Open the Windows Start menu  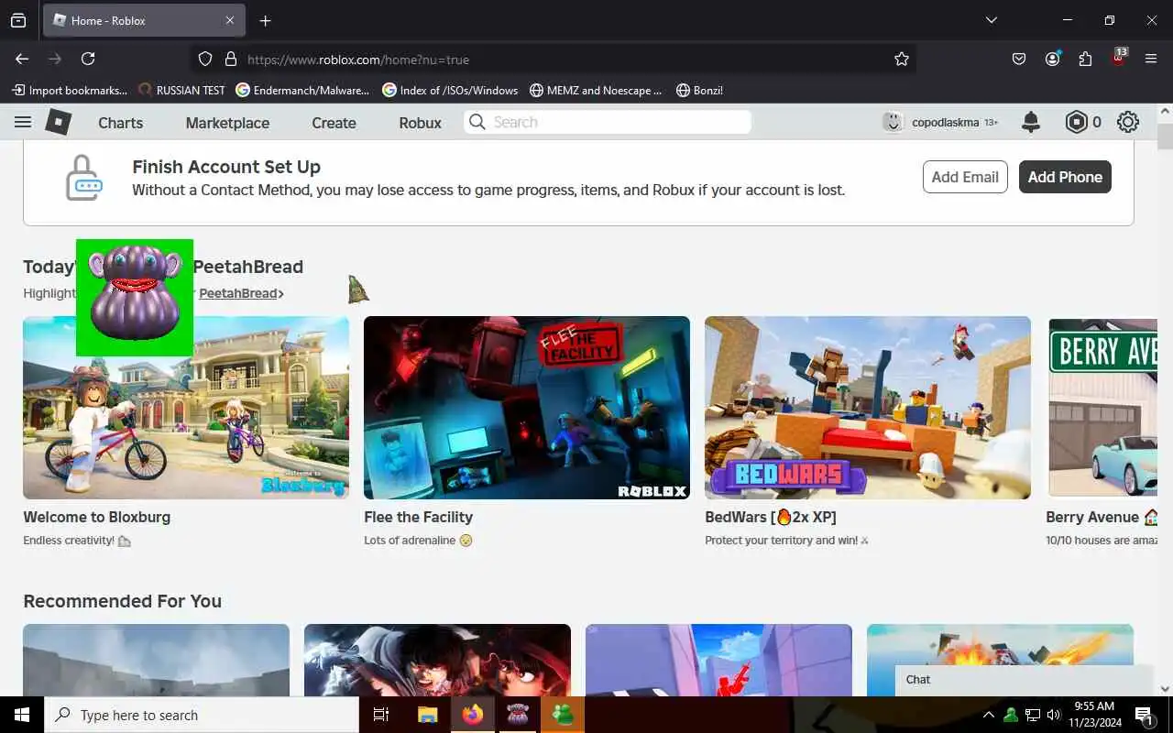22,715
